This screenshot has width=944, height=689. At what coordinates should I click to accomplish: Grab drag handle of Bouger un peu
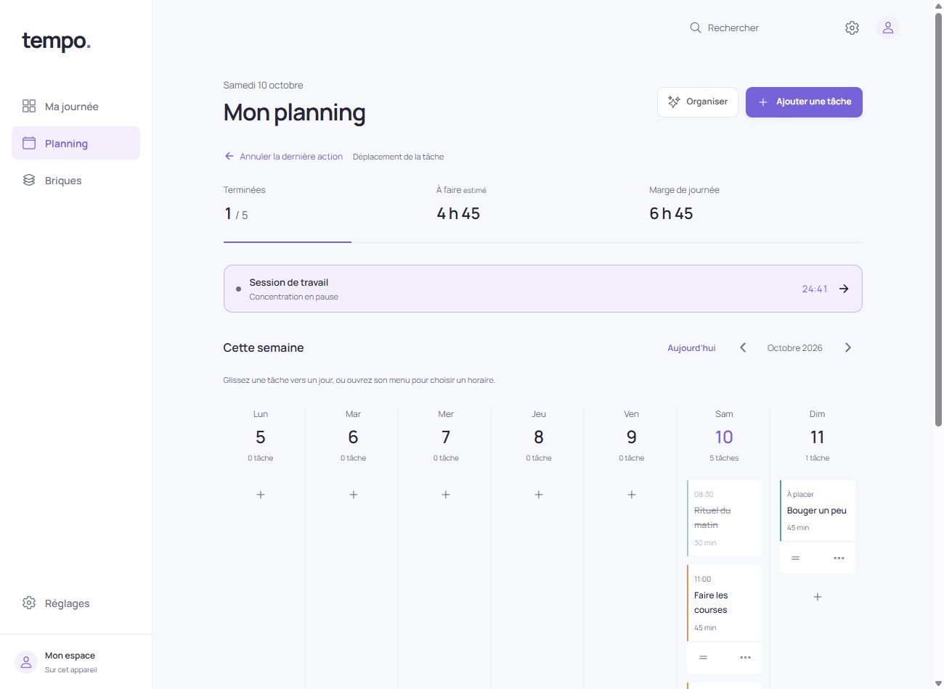(795, 558)
